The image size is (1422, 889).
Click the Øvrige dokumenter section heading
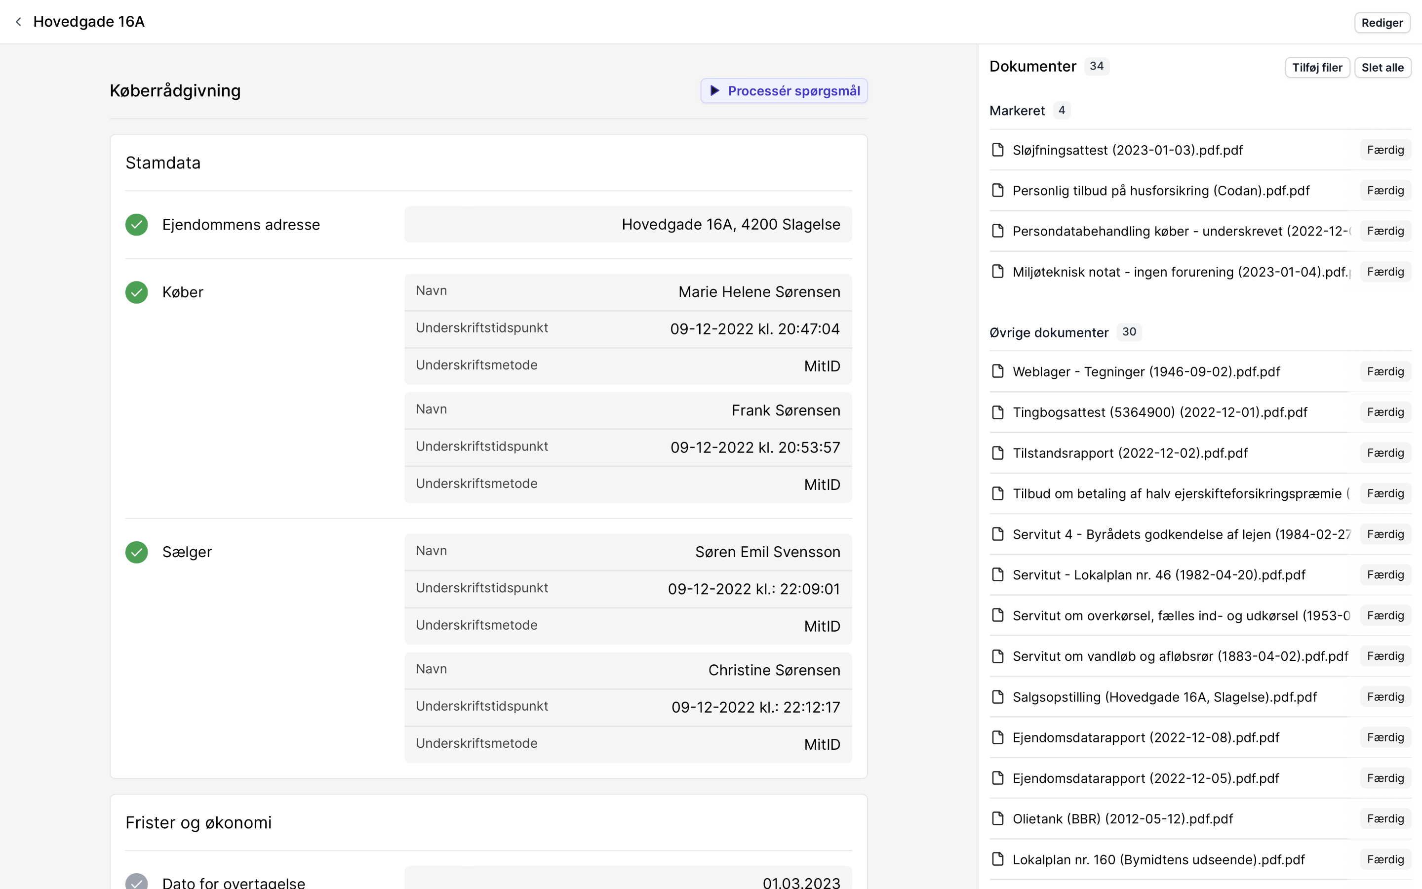pos(1048,332)
